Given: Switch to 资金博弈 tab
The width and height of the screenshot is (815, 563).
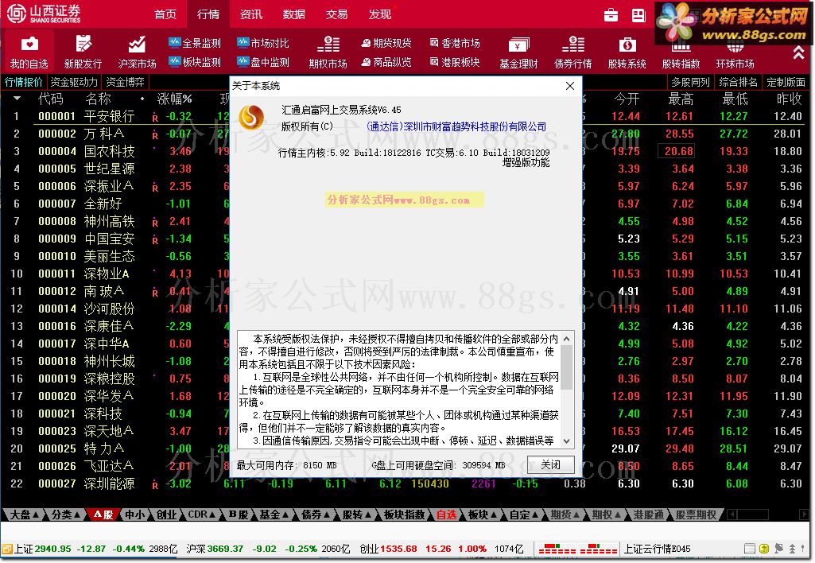Looking at the screenshot, I should 125,82.
